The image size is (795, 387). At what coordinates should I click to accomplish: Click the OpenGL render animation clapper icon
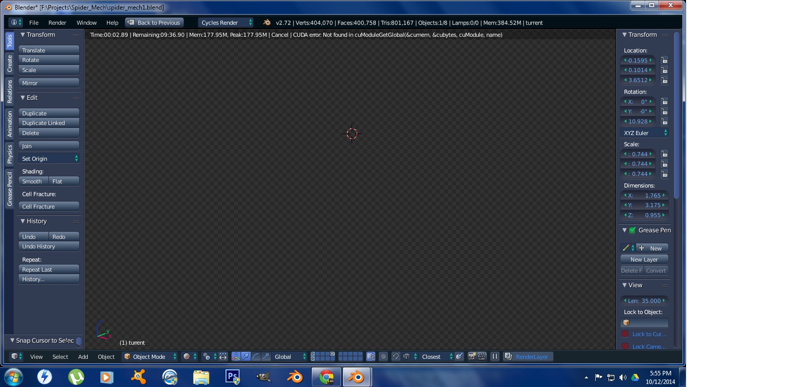point(482,357)
